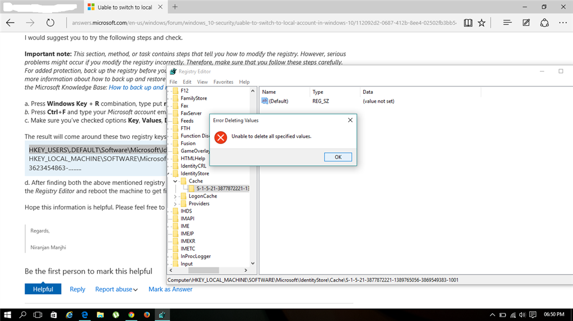Select the FamilyStore registry key
Image resolution: width=573 pixels, height=321 pixels.
(193, 98)
